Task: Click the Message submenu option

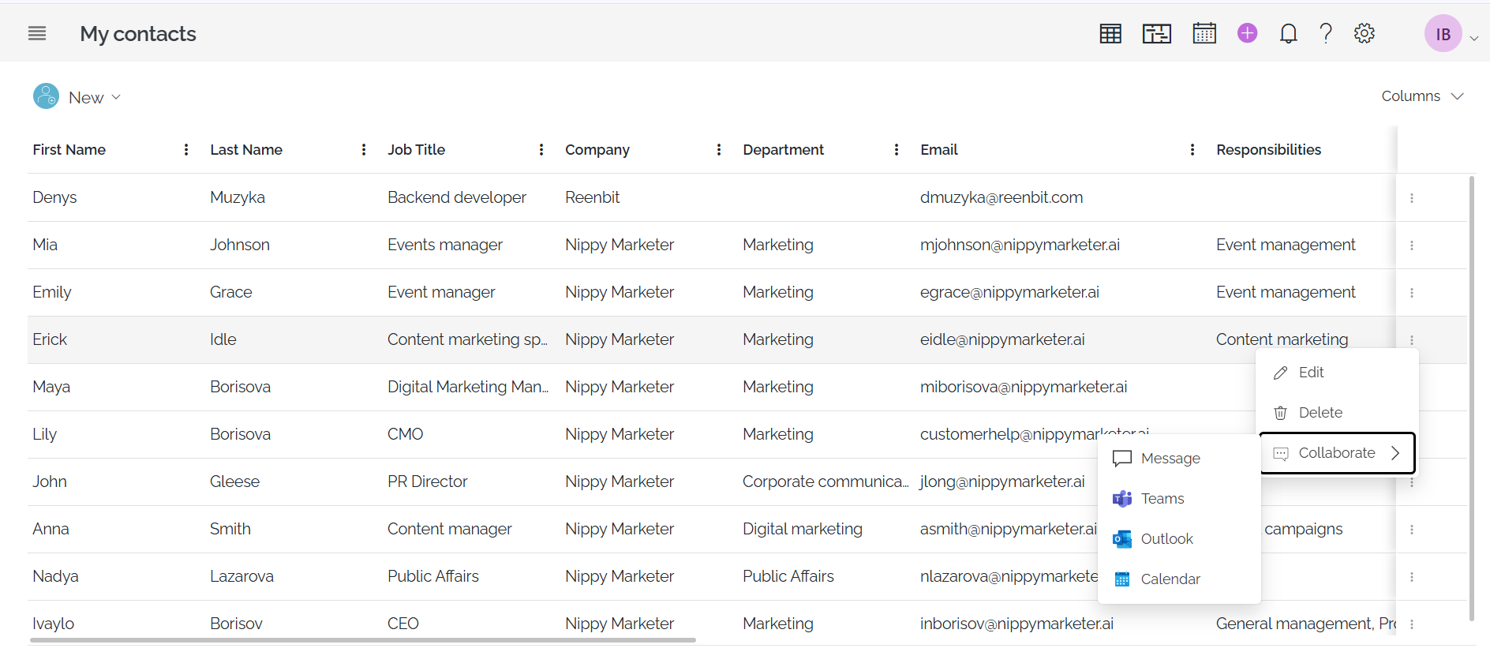Action: tap(1170, 459)
